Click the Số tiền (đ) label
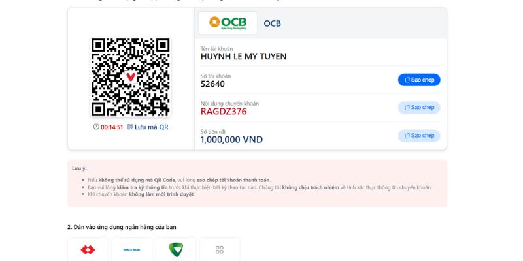 213,132
